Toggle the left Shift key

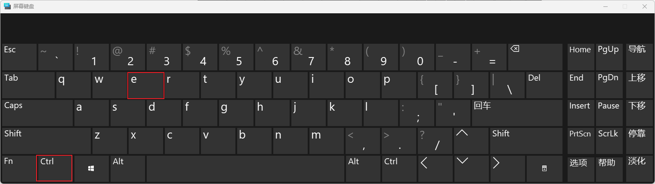pos(46,141)
